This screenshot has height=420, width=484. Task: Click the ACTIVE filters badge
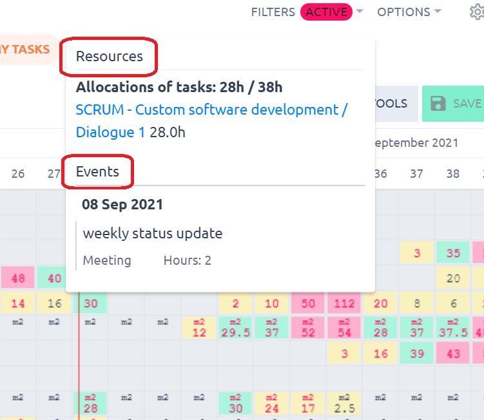click(326, 12)
